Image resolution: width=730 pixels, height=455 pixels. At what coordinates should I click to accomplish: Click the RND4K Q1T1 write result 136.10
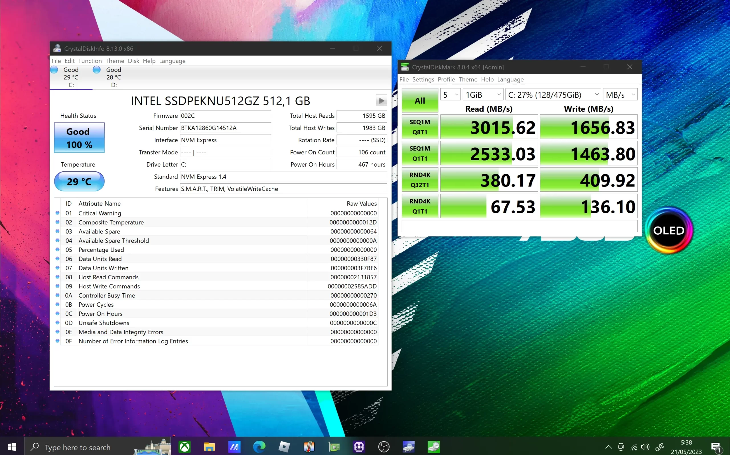click(589, 206)
